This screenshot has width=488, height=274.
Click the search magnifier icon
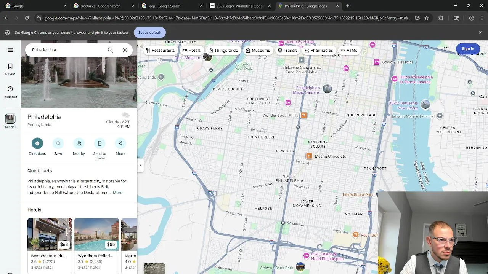(110, 50)
